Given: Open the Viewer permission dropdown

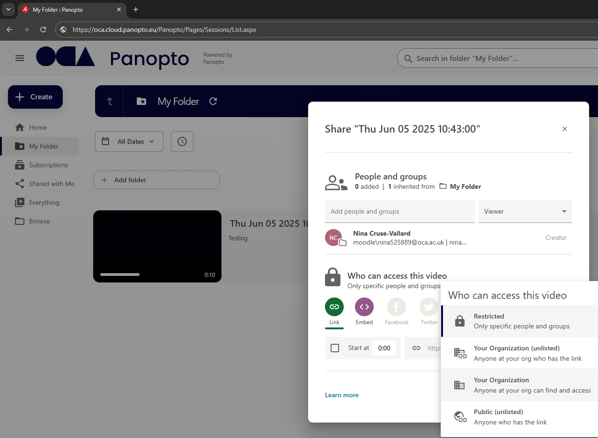Looking at the screenshot, I should 525,211.
